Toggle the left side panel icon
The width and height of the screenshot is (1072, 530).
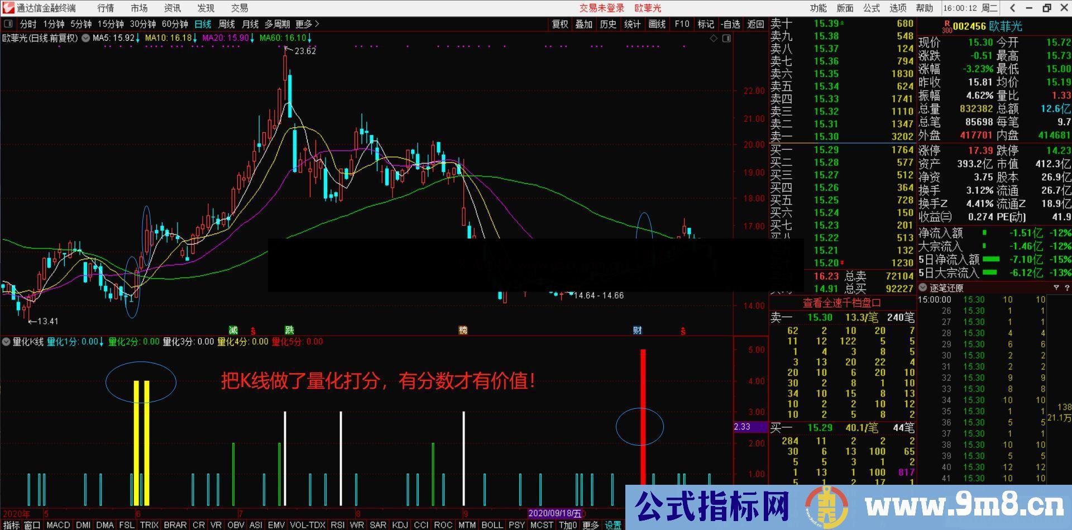point(8,25)
